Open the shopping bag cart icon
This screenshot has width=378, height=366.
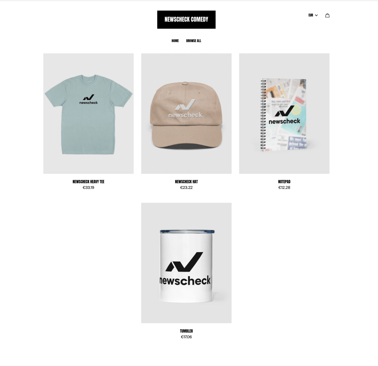click(327, 15)
